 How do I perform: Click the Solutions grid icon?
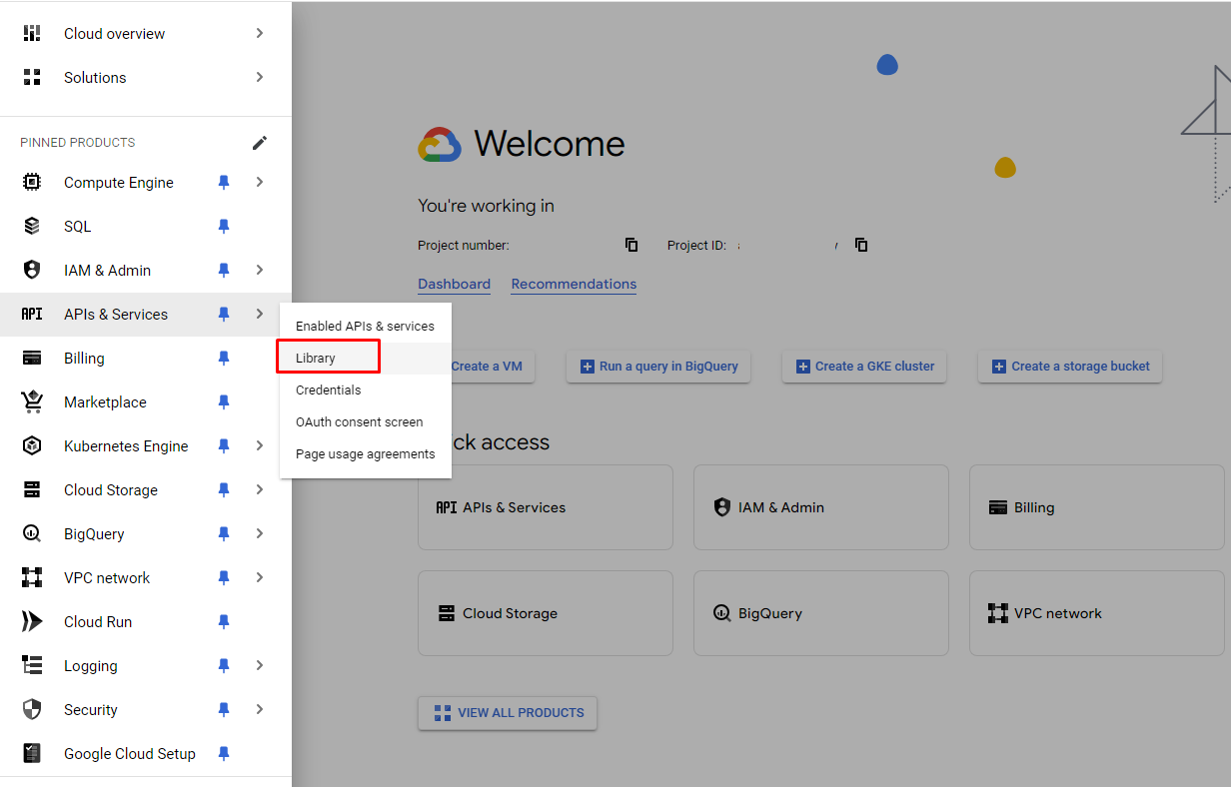(x=32, y=77)
